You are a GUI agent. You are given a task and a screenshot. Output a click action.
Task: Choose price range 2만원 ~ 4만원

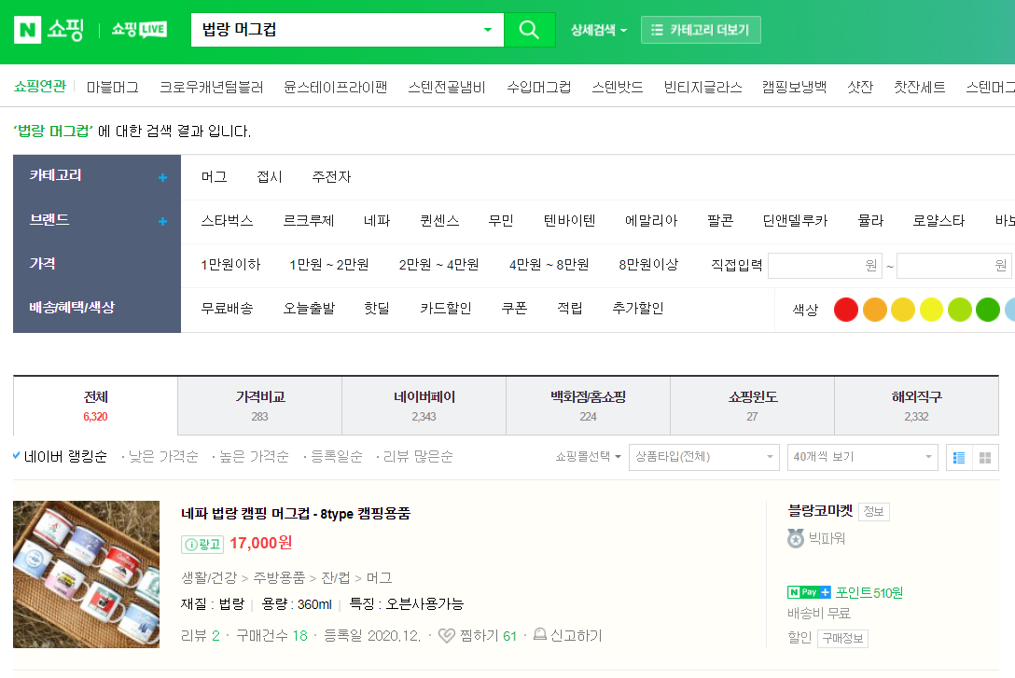coord(438,265)
